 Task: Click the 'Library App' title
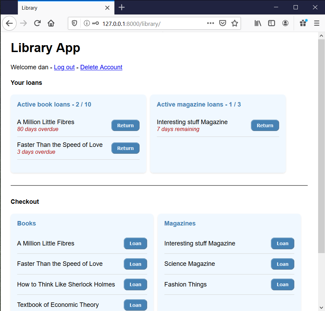tap(45, 48)
